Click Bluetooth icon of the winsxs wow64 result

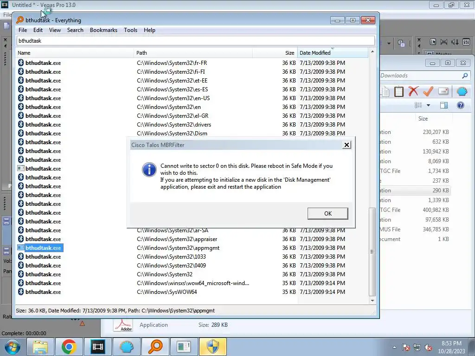pos(20,283)
